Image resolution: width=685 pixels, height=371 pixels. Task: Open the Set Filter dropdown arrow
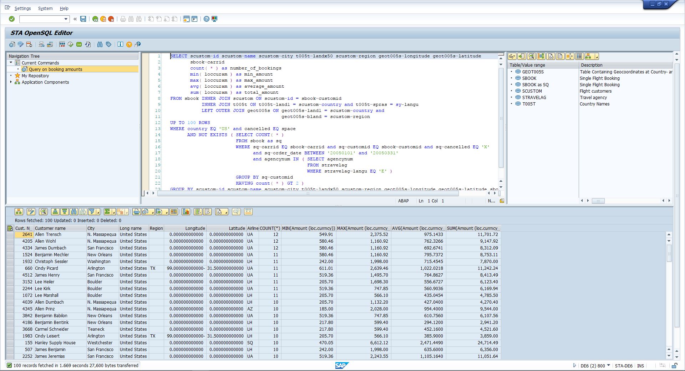[x=98, y=212]
